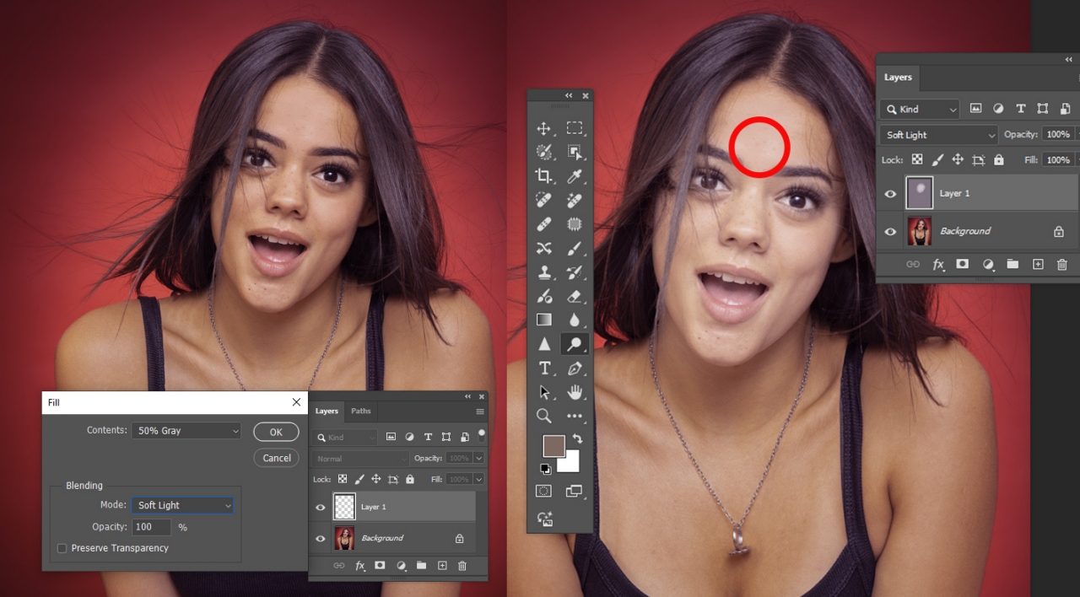Switch to the Paths tab

[x=361, y=411]
